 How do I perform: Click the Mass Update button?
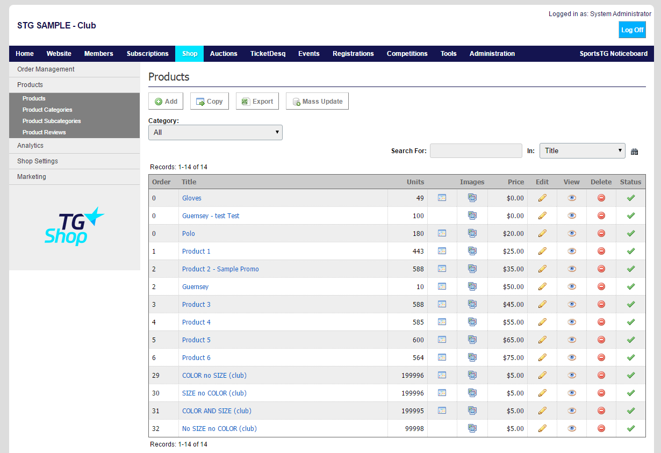tap(317, 102)
